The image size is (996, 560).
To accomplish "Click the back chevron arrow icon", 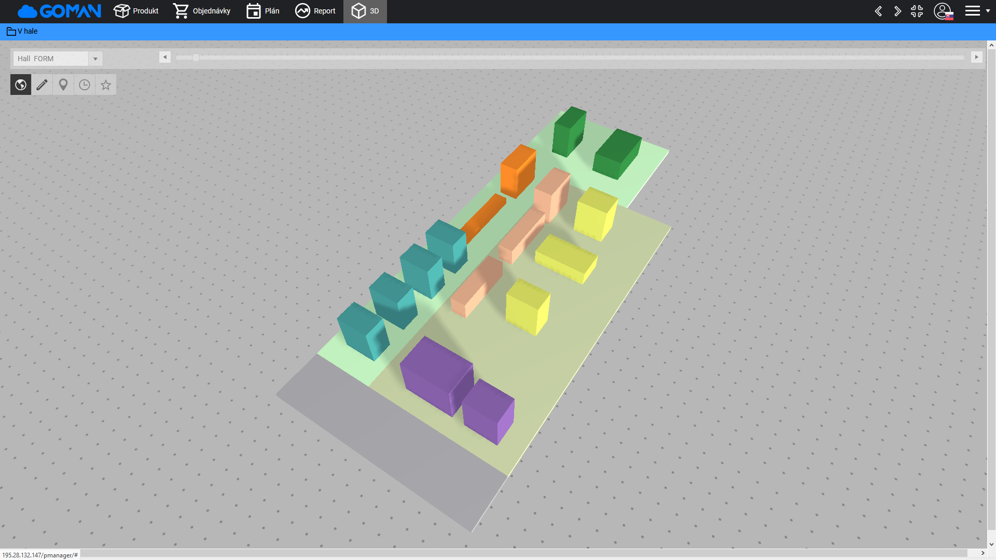I will pos(878,11).
